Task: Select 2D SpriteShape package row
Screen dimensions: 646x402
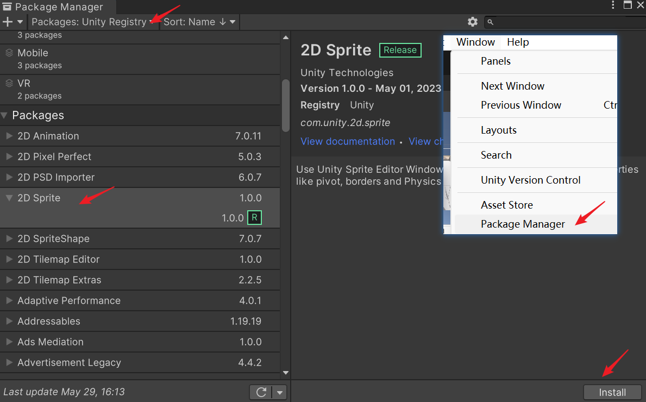Action: point(140,238)
